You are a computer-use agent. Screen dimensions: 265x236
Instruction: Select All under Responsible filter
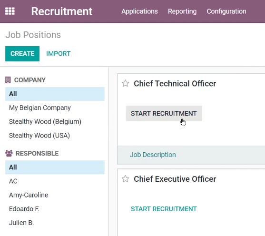pyautogui.click(x=55, y=167)
